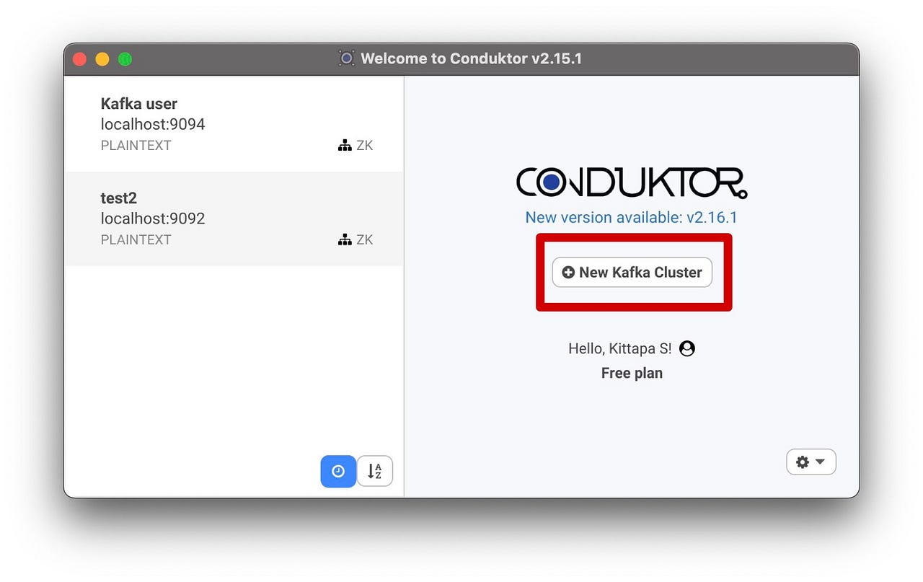Open the new version v2.16.1 link

(631, 217)
